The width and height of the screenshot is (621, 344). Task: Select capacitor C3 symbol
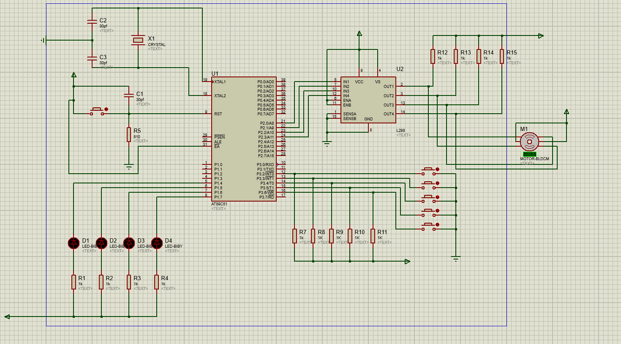92,59
